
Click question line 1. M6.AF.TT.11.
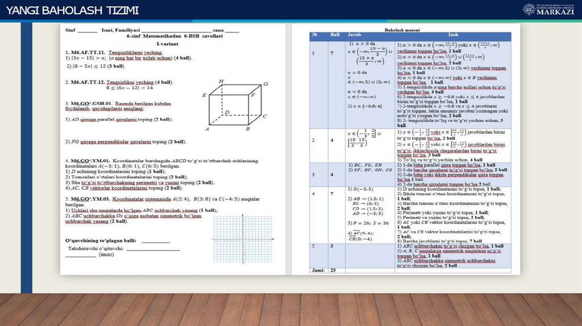(x=114, y=53)
